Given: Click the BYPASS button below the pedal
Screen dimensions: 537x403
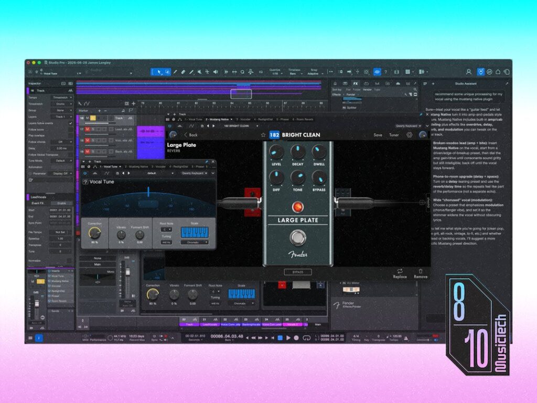Looking at the screenshot, I should click(298, 272).
